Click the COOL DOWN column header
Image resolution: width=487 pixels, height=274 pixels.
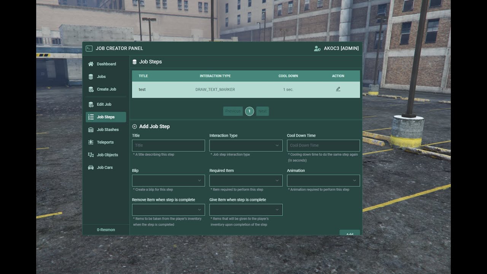click(x=288, y=76)
